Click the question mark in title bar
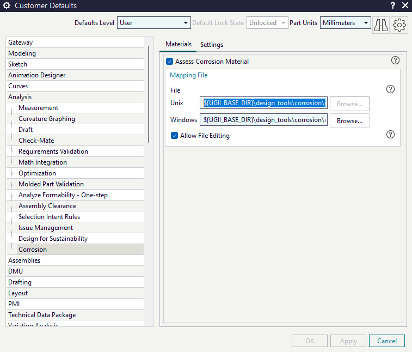The image size is (412, 352). [x=392, y=6]
